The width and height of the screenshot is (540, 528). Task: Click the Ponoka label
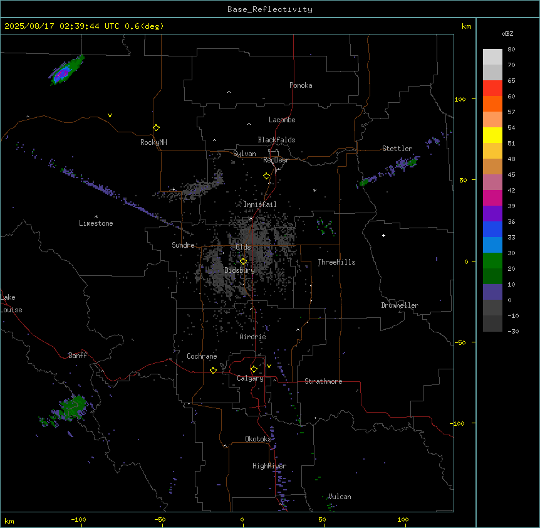pyautogui.click(x=301, y=85)
